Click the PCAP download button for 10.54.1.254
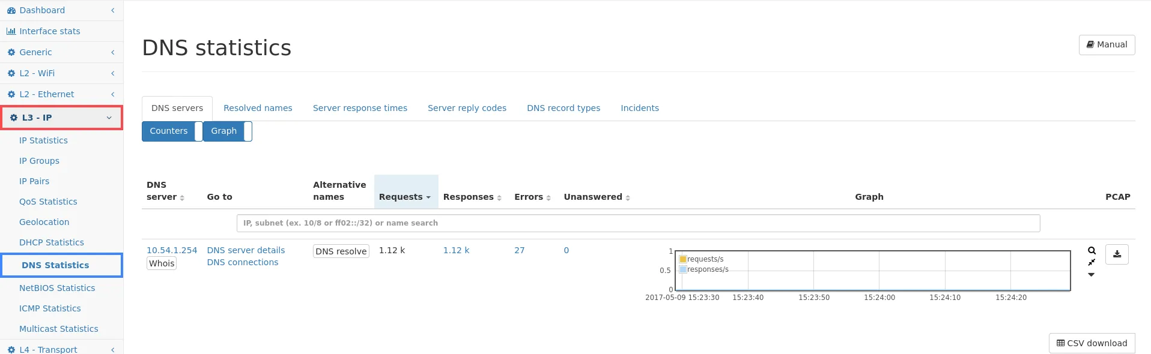This screenshot has height=354, width=1151. tap(1117, 254)
